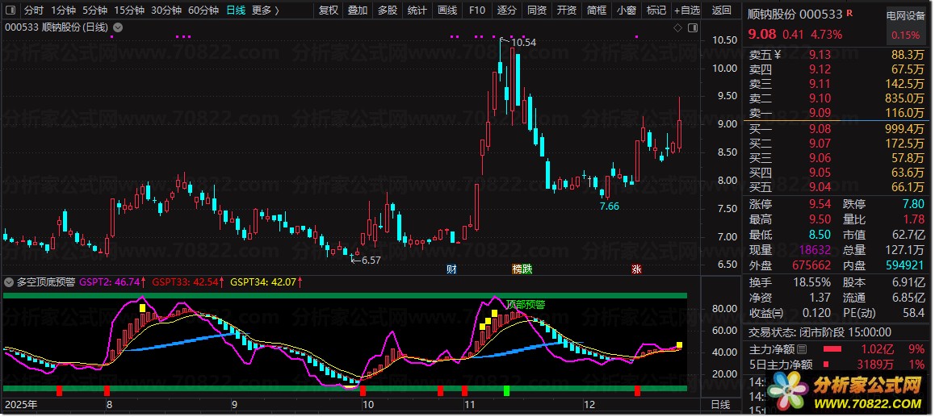Screen dimensions: 935x417
Task: Add stock via +自选 button
Action: [685, 10]
